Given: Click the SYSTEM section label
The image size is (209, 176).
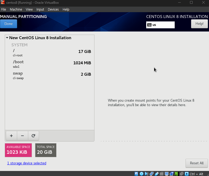Looking at the screenshot, I should coord(20,45).
